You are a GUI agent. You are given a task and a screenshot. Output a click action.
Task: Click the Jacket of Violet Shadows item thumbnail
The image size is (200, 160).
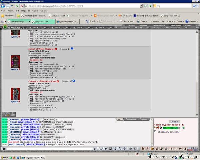[x=15, y=61]
